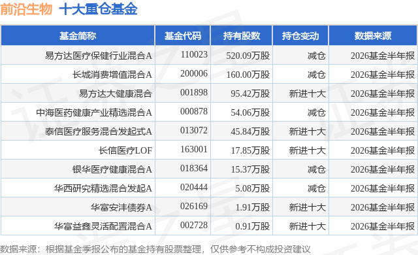Click the 基金简称 column header

point(78,36)
